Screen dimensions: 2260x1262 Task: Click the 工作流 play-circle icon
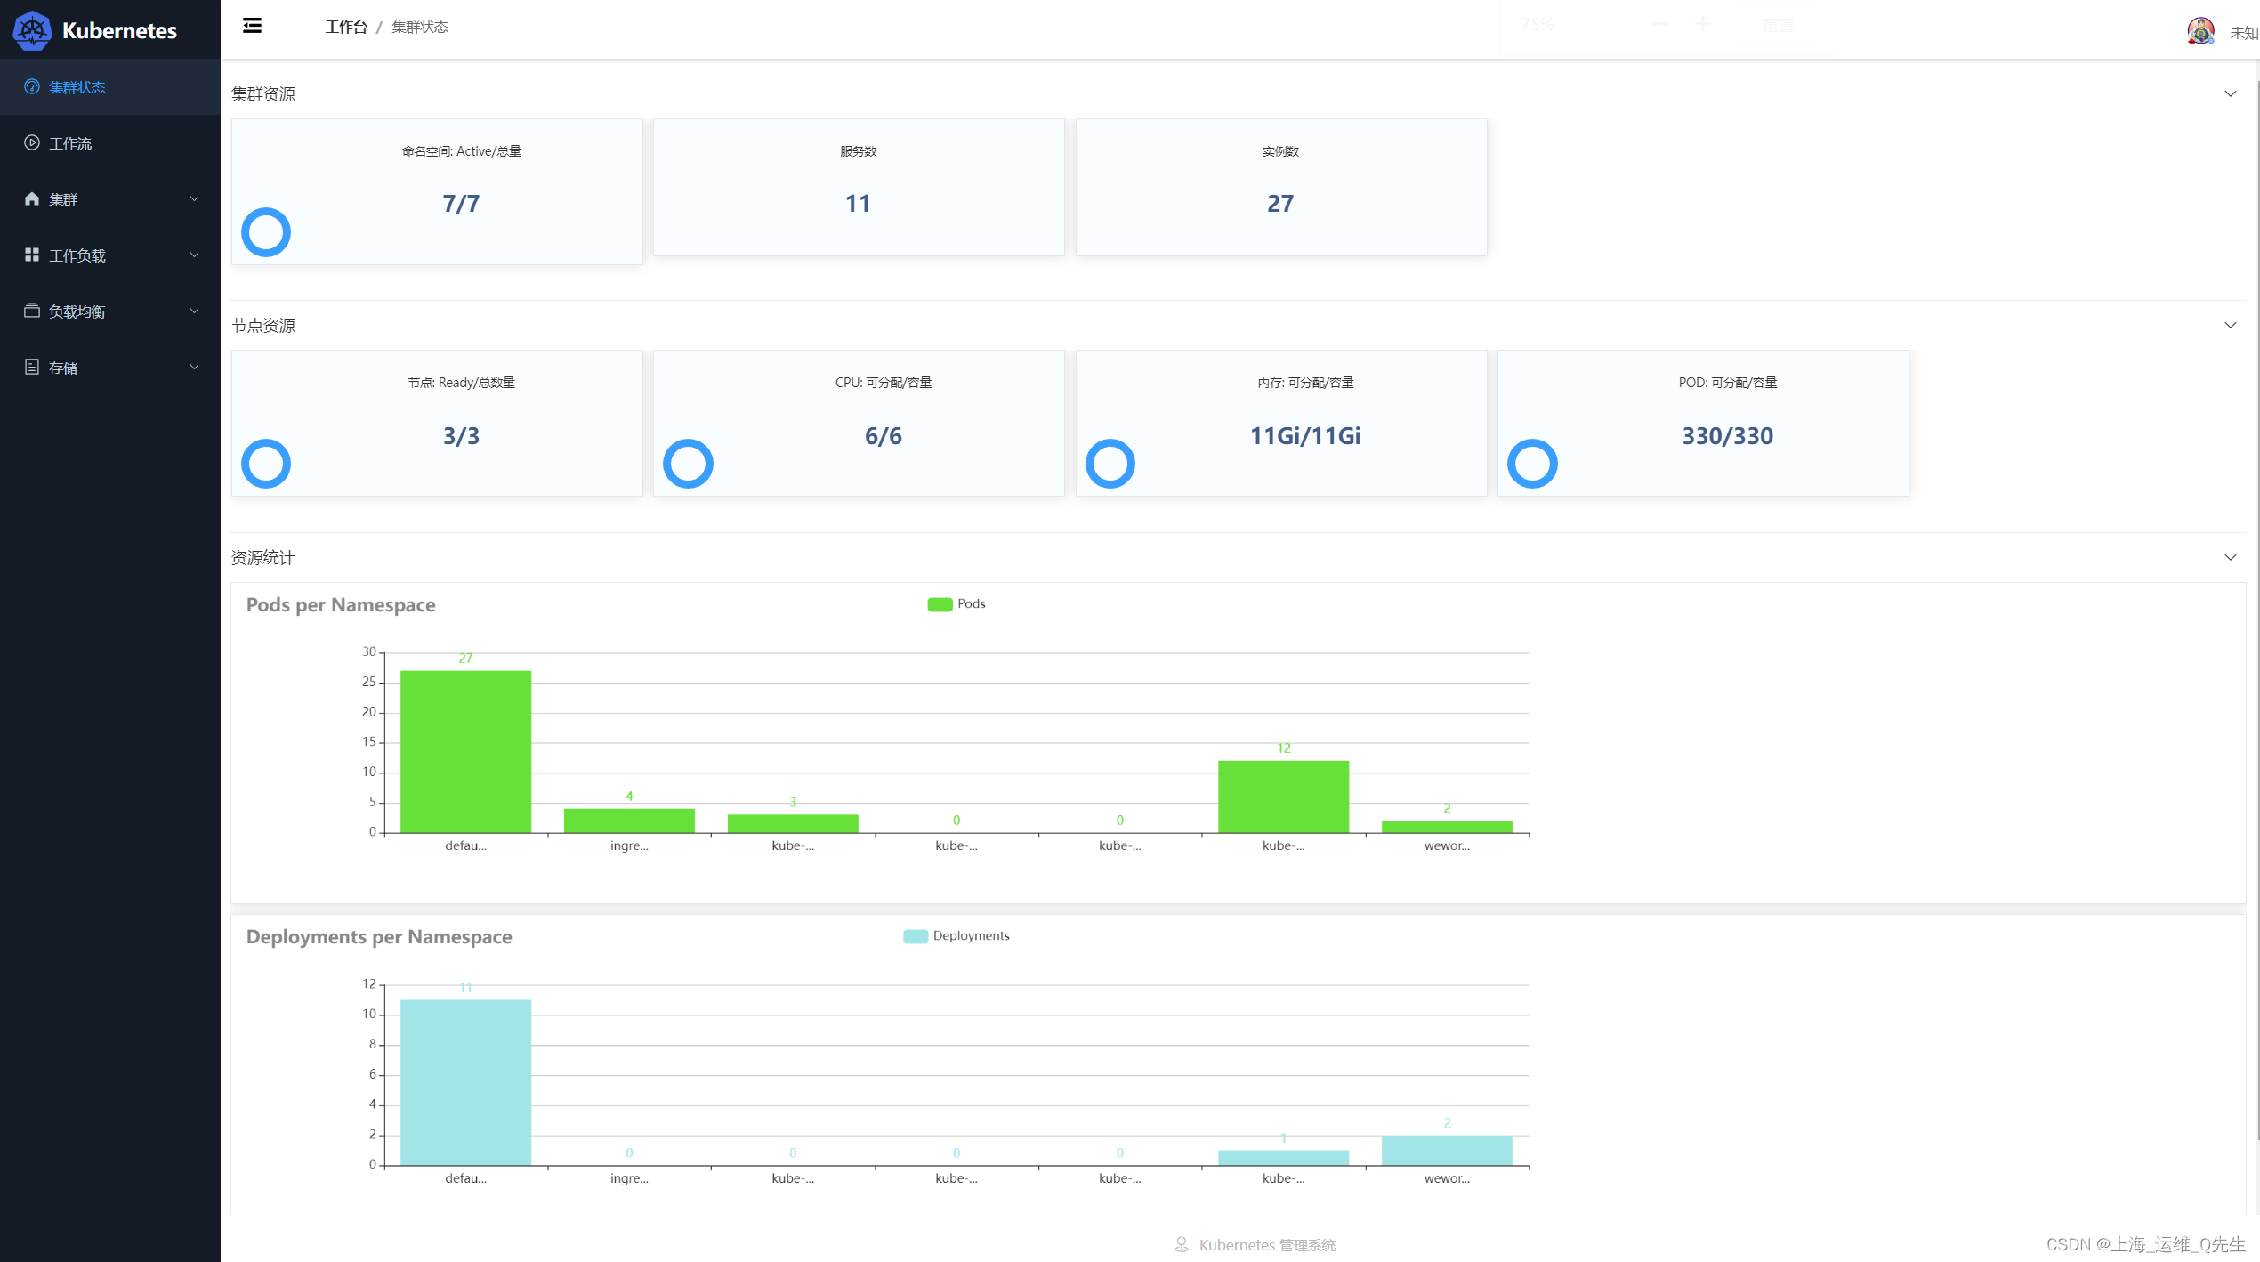point(32,142)
